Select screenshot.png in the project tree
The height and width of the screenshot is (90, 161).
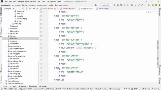click(22, 18)
